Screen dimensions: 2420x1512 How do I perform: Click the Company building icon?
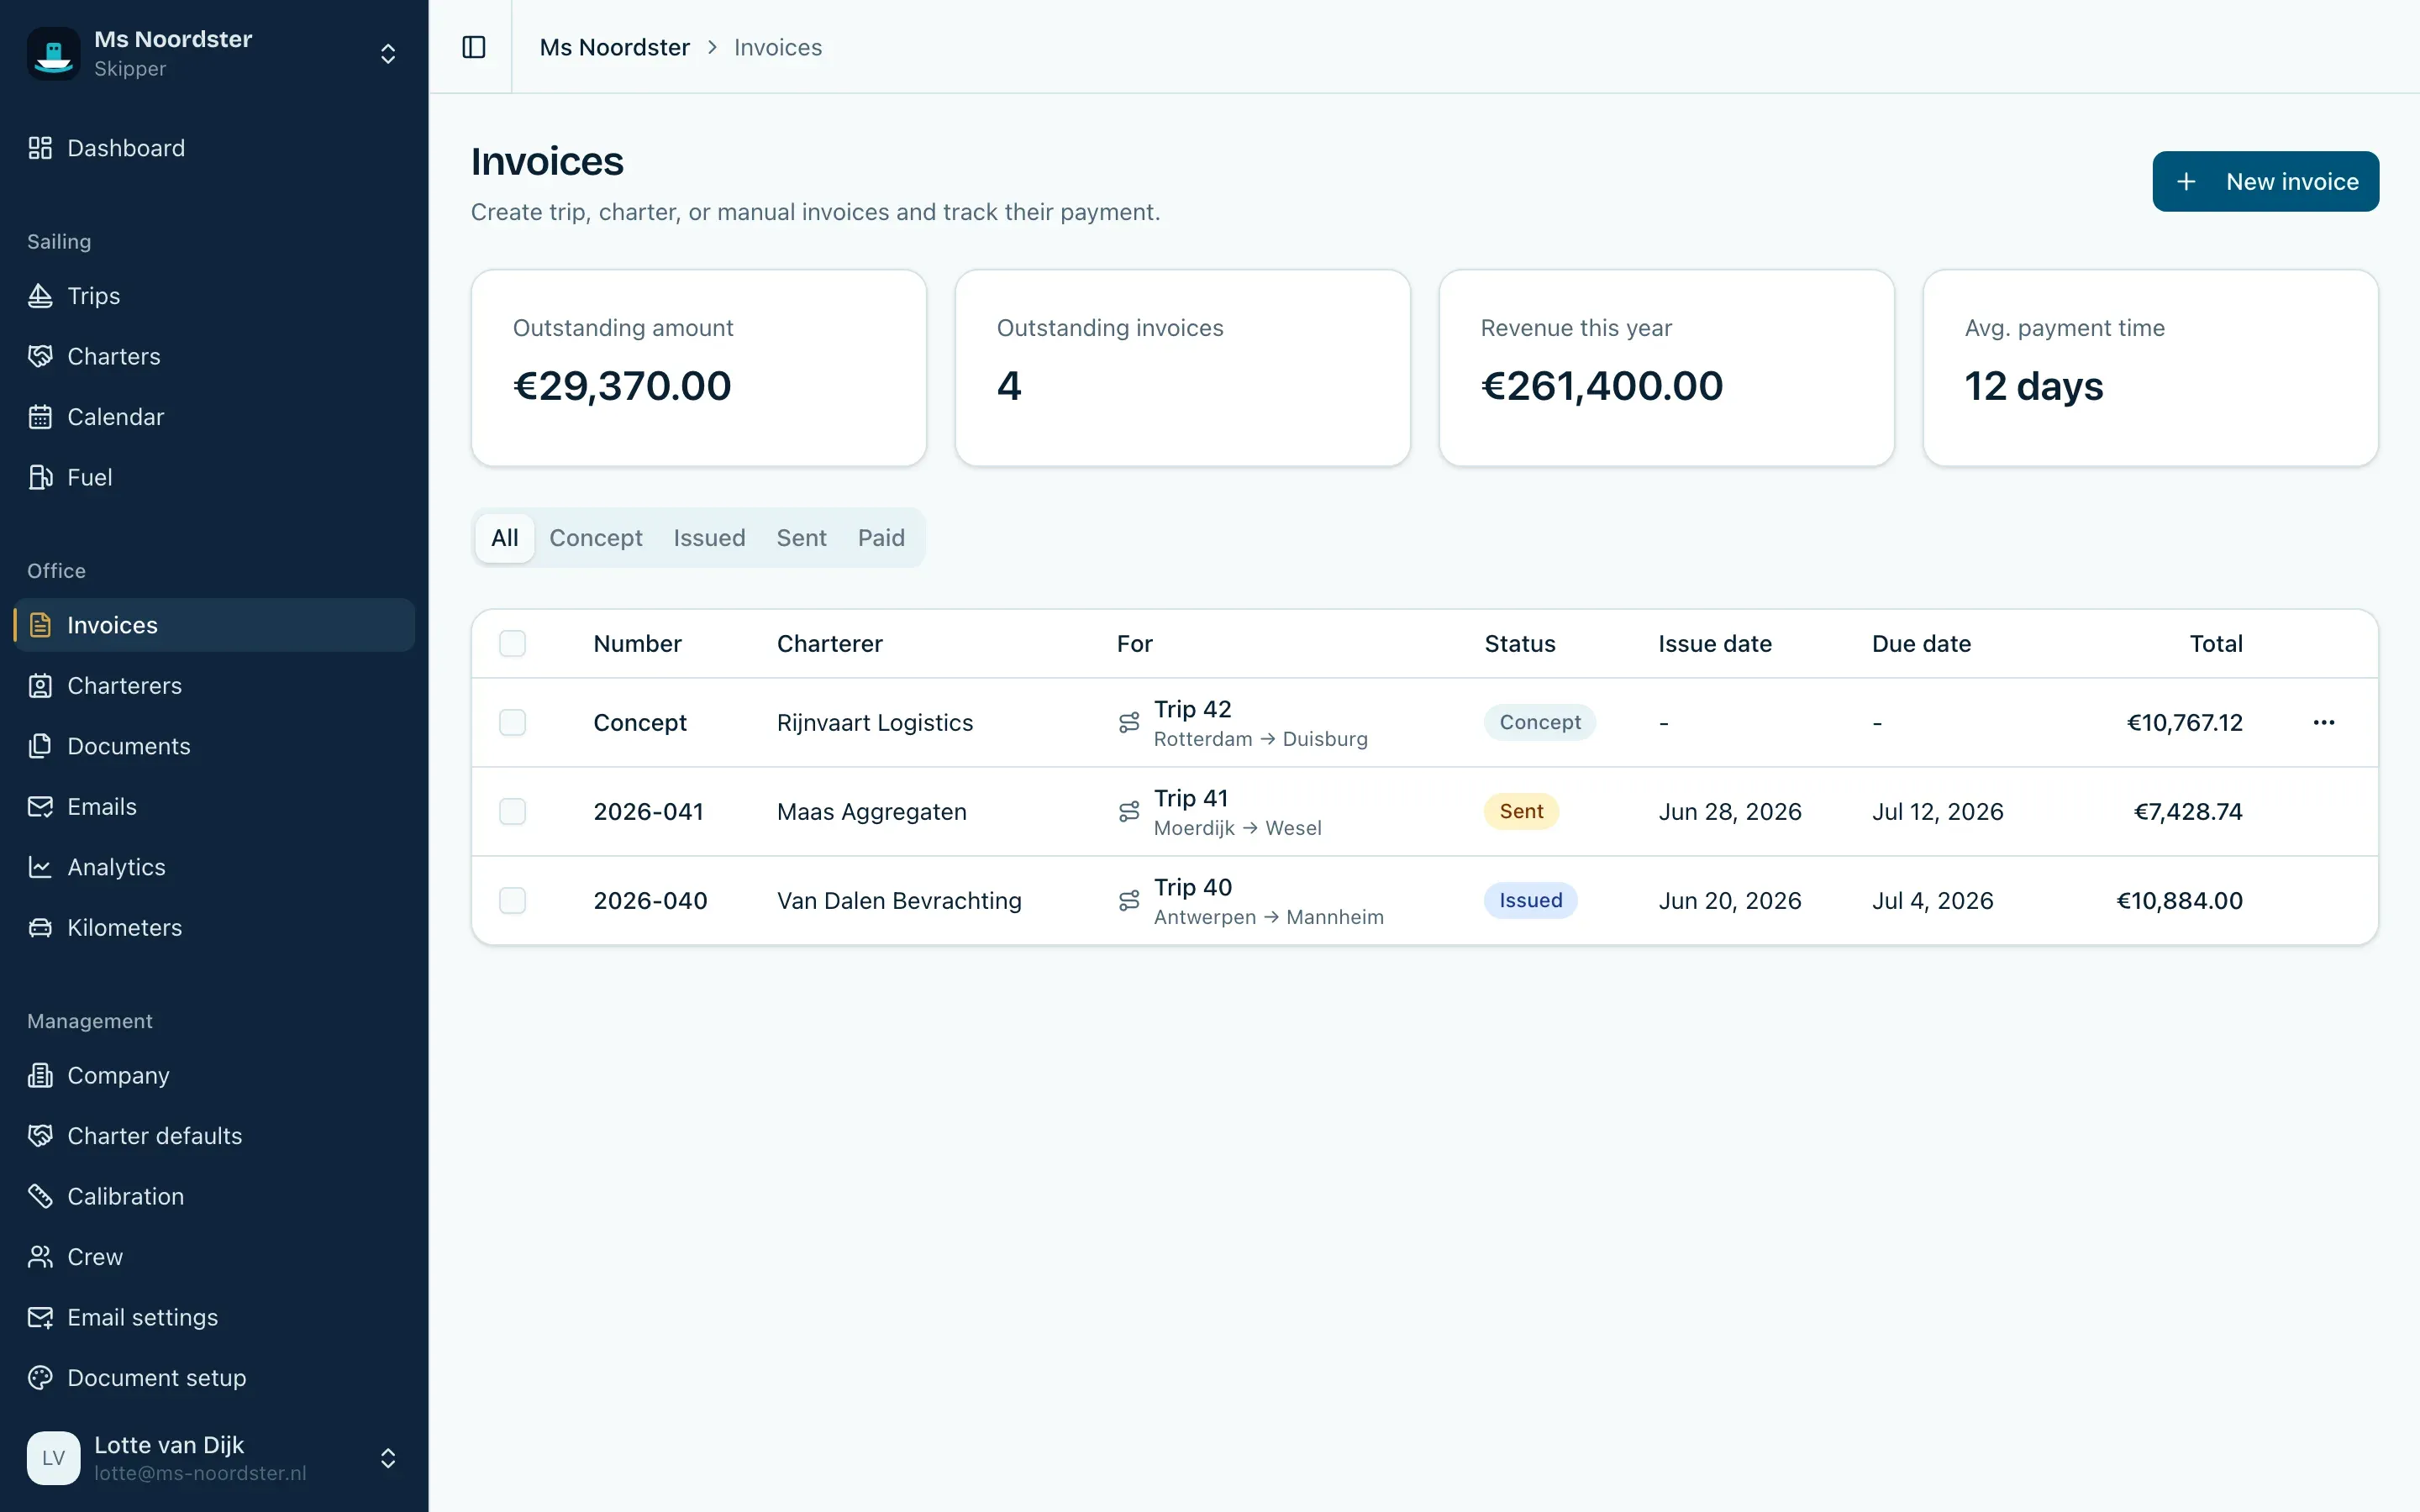pos(40,1075)
